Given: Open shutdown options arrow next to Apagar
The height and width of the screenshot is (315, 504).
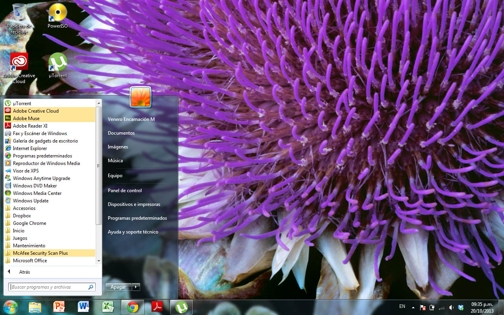Looking at the screenshot, I should pos(136,287).
